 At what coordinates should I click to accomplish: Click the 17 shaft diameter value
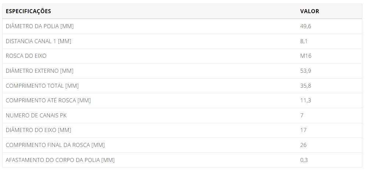pos(303,130)
